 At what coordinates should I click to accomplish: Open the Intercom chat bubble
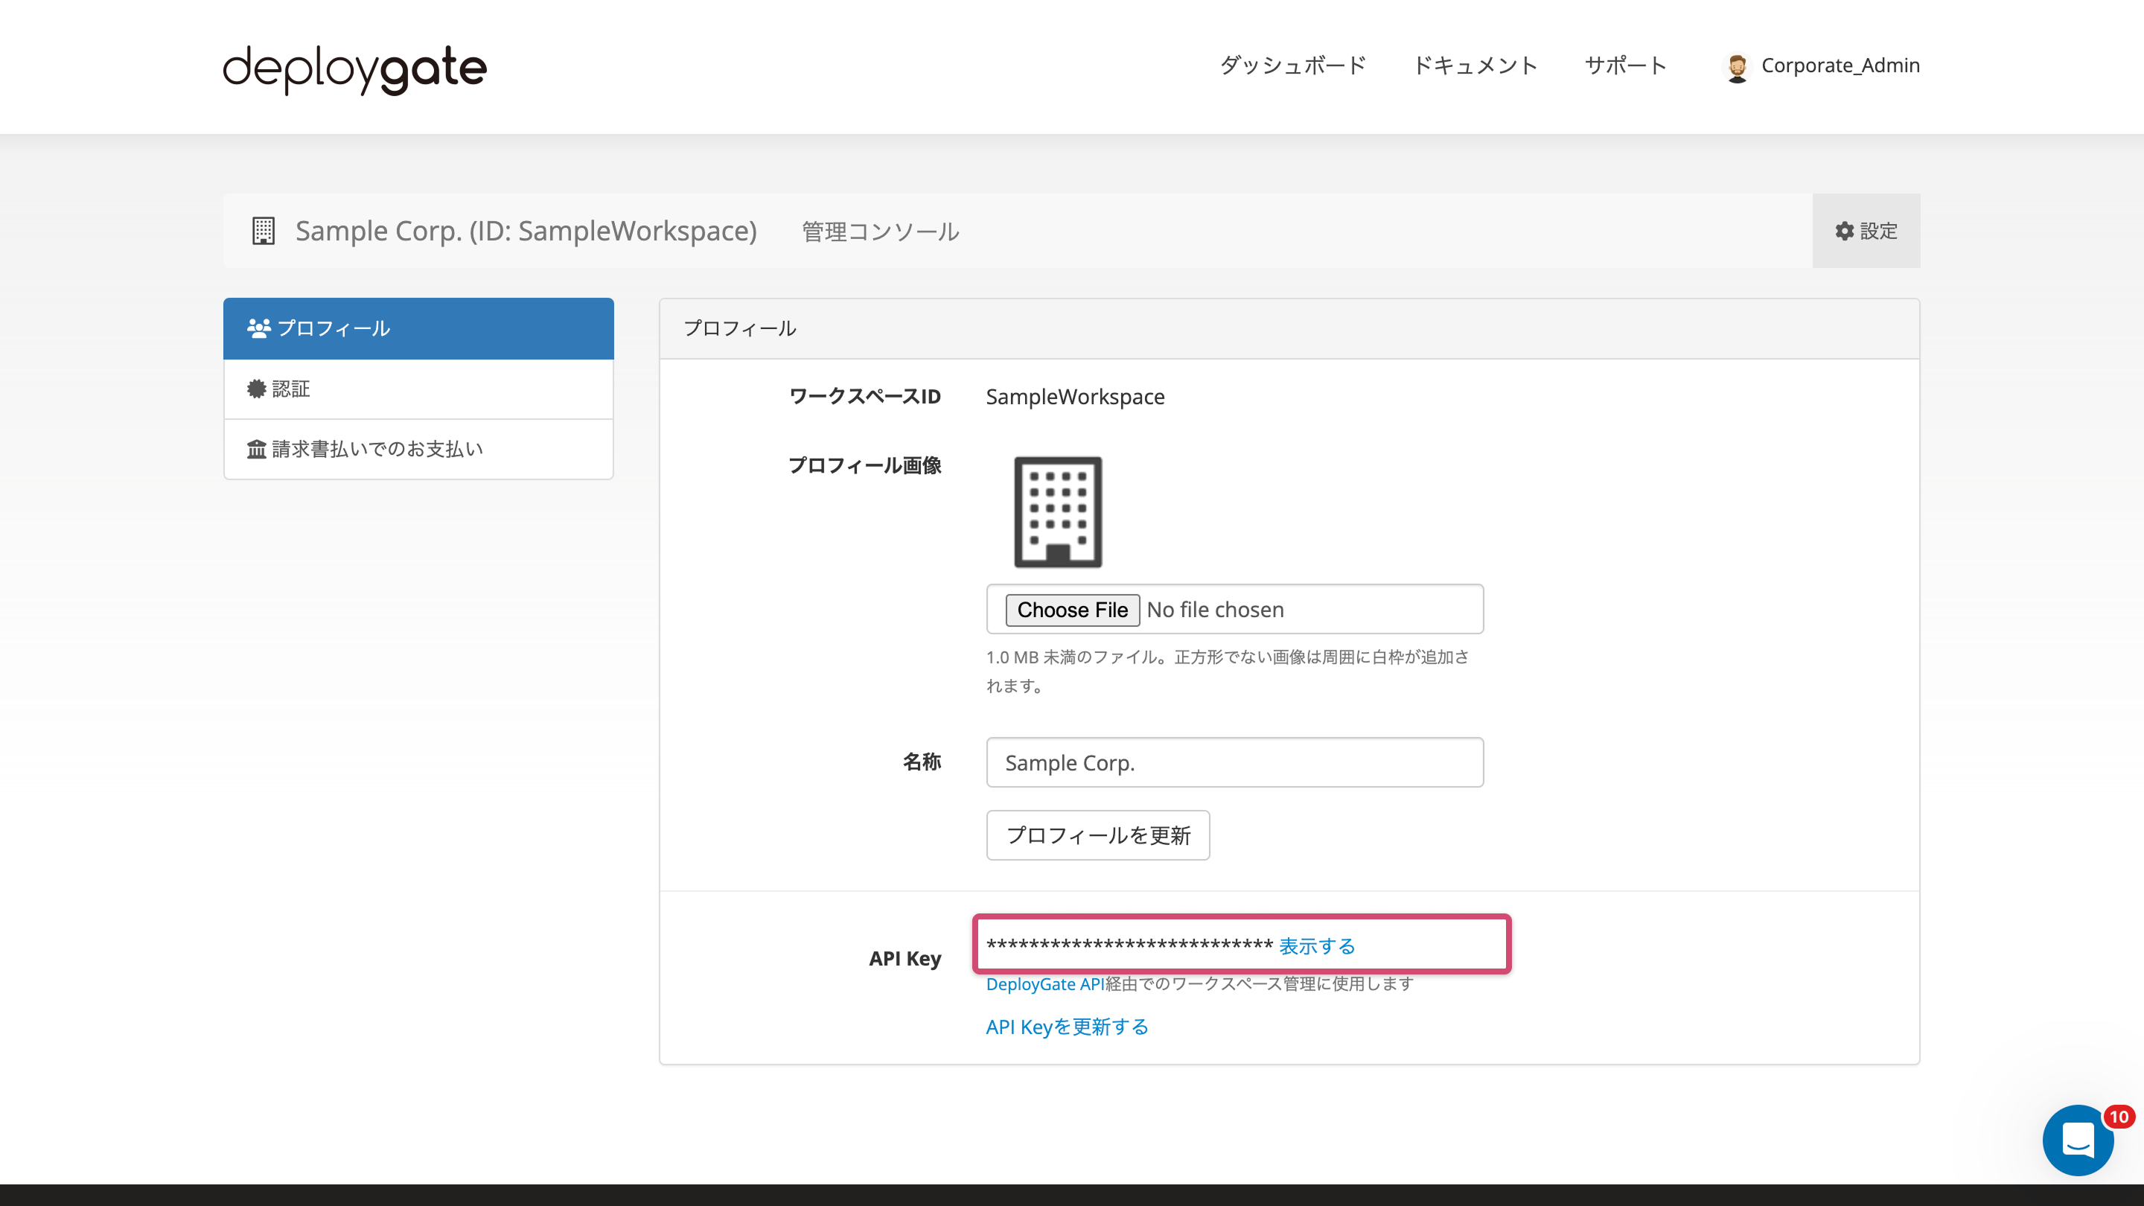(2078, 1141)
